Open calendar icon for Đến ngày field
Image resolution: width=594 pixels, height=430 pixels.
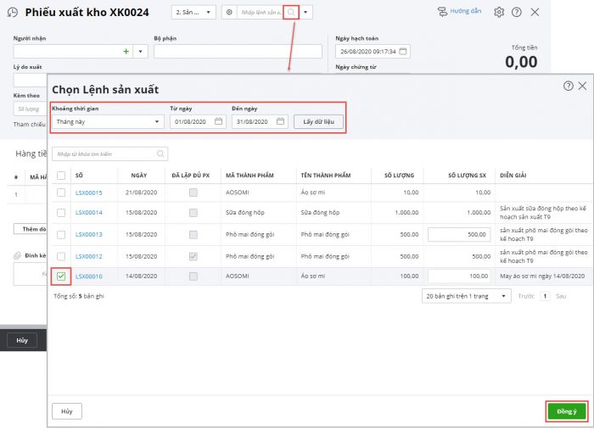tap(281, 121)
